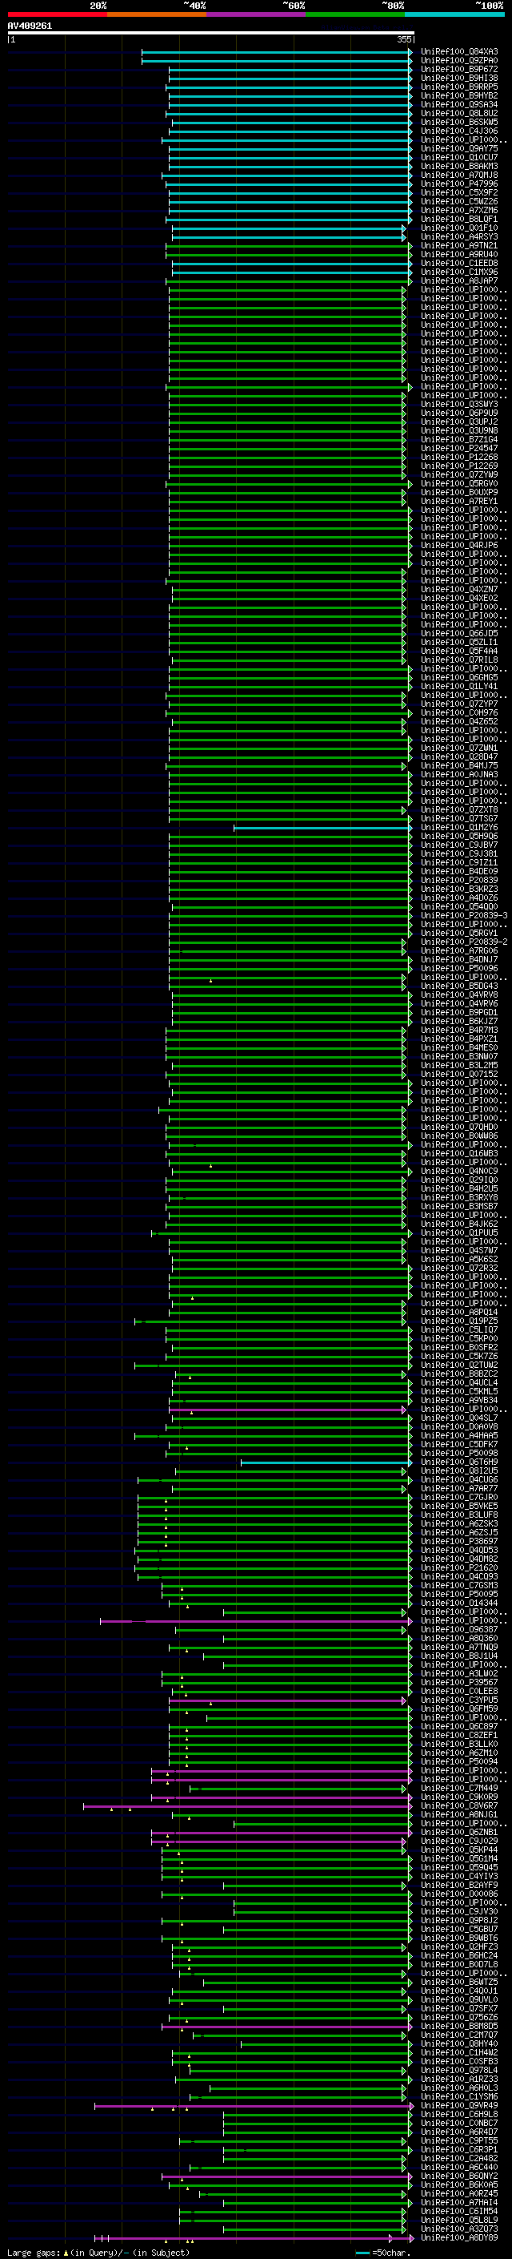Select hit UniRef100_C1EED8

point(458,263)
